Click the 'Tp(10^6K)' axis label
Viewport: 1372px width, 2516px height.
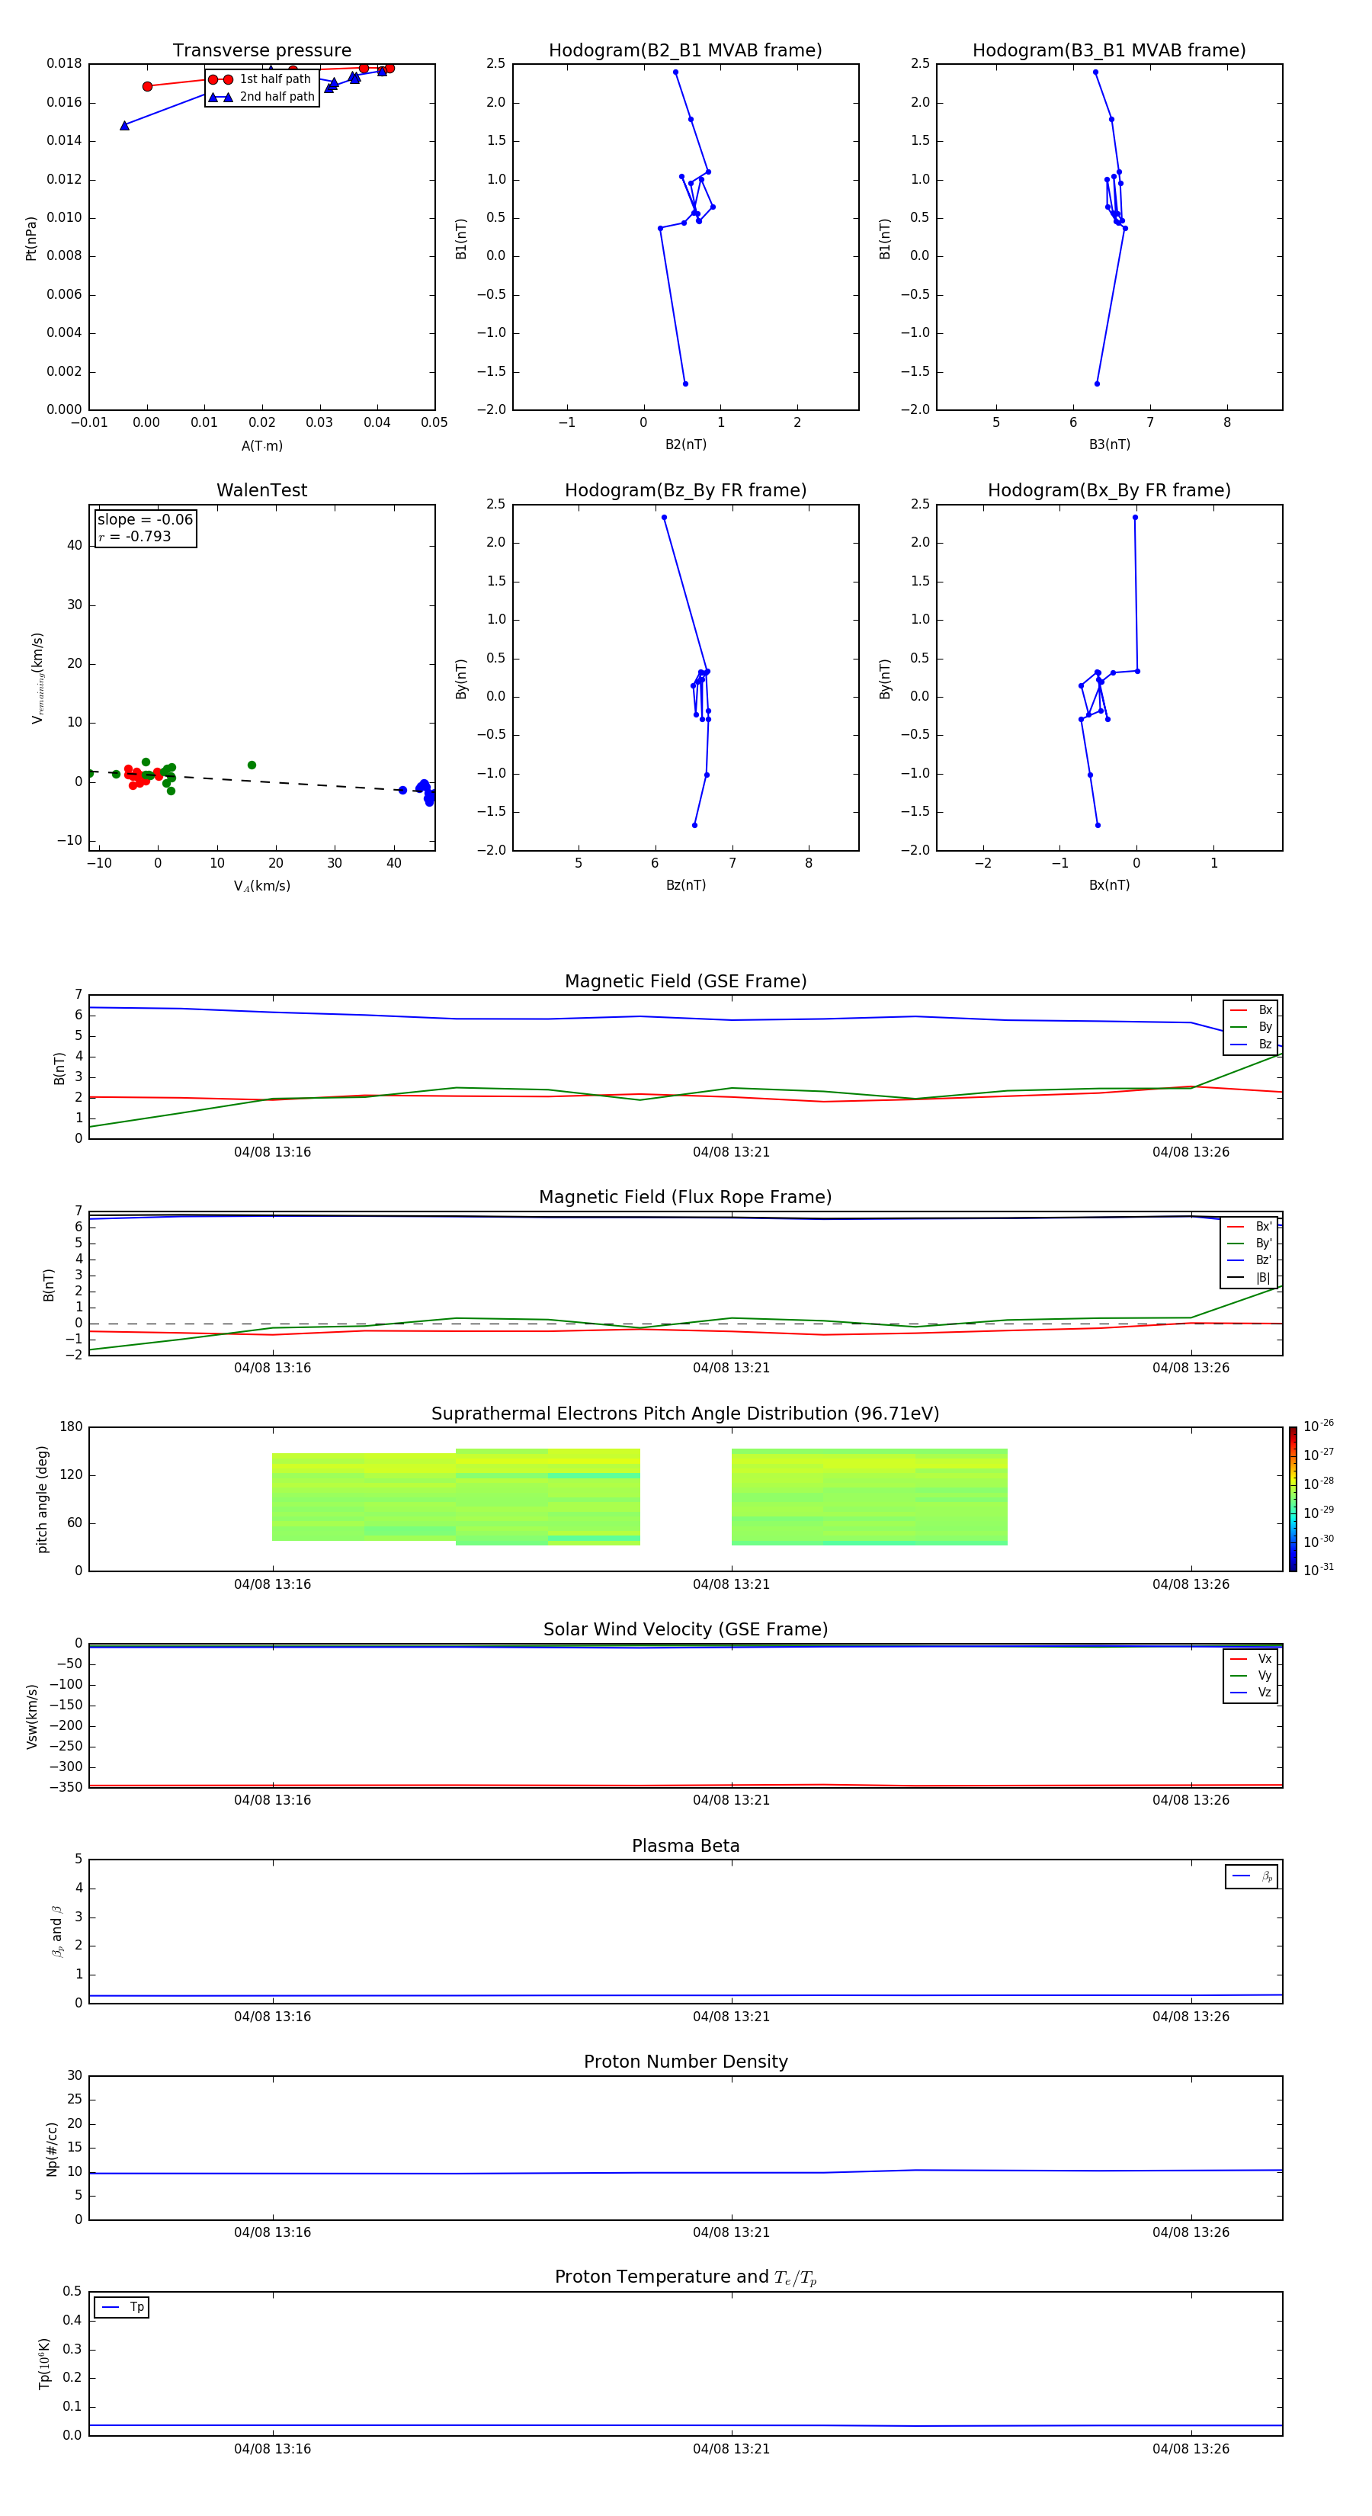(44, 2364)
